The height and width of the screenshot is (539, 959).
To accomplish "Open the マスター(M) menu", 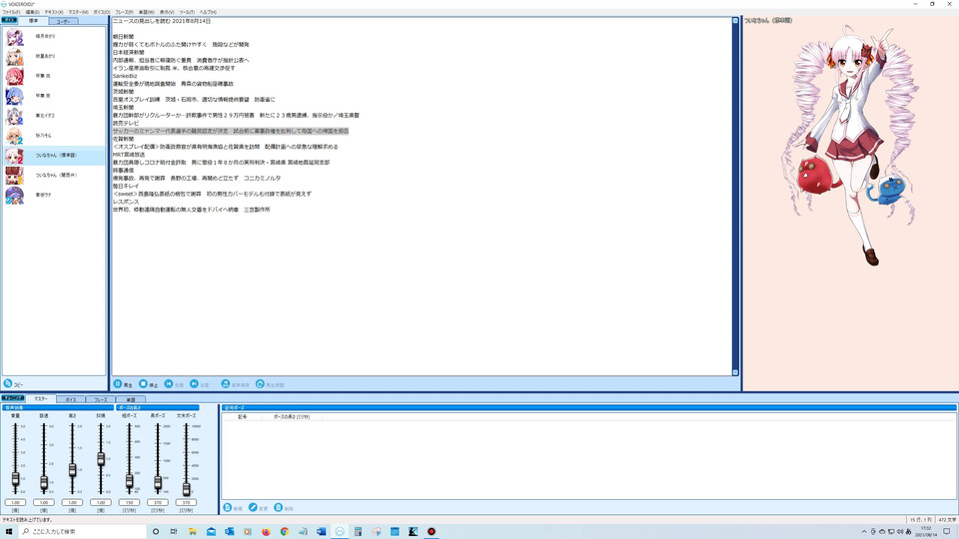I will [78, 12].
